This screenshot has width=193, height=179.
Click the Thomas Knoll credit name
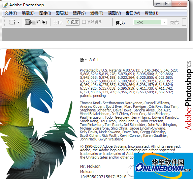pyautogui.click(x=90, y=103)
